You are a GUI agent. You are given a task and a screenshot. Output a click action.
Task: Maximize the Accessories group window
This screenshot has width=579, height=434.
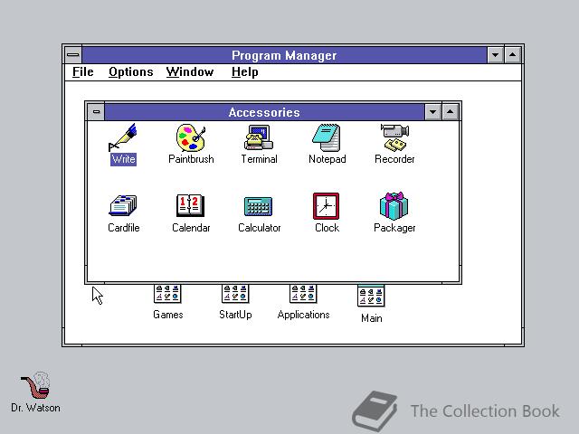(x=451, y=112)
